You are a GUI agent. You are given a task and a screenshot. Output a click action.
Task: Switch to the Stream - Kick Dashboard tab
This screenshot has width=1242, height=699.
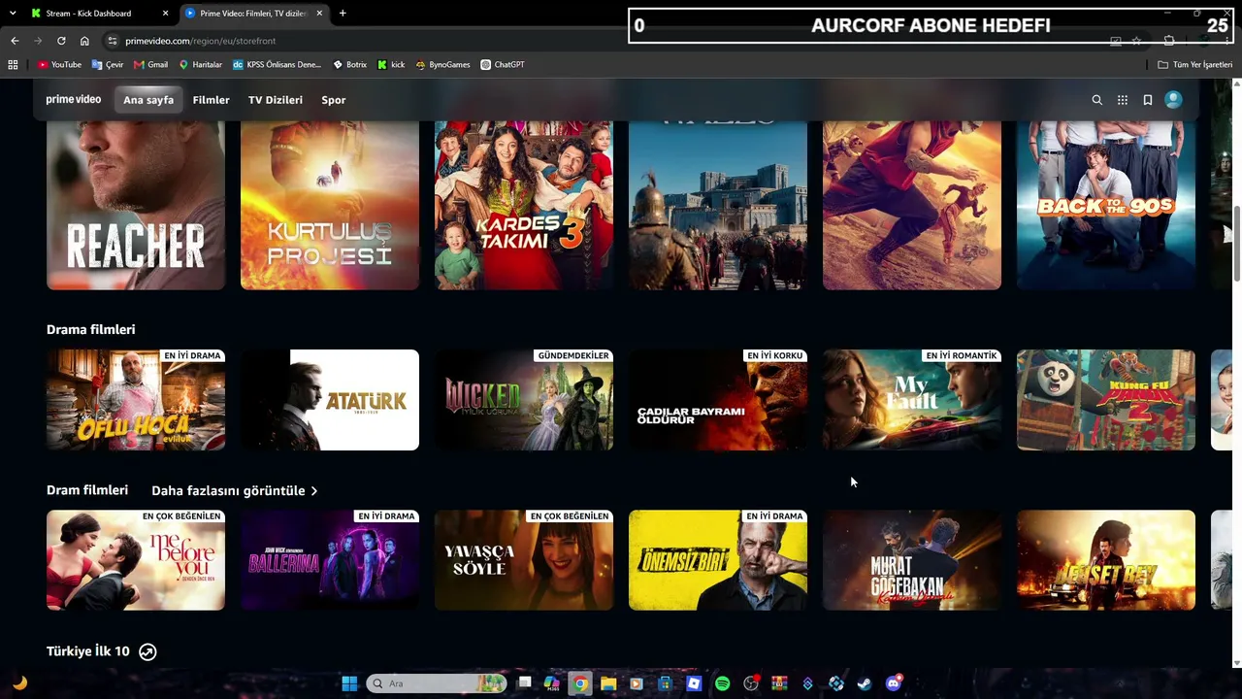(x=99, y=14)
